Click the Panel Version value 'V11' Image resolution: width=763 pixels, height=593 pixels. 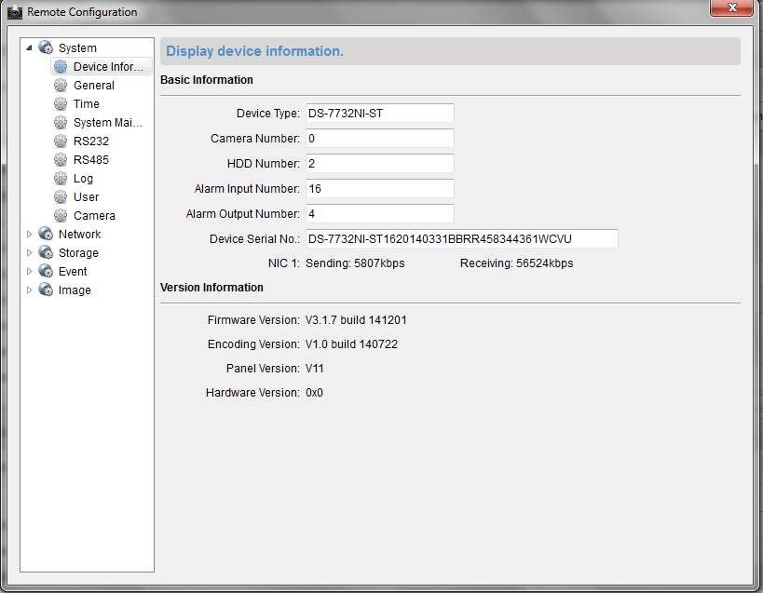(314, 369)
